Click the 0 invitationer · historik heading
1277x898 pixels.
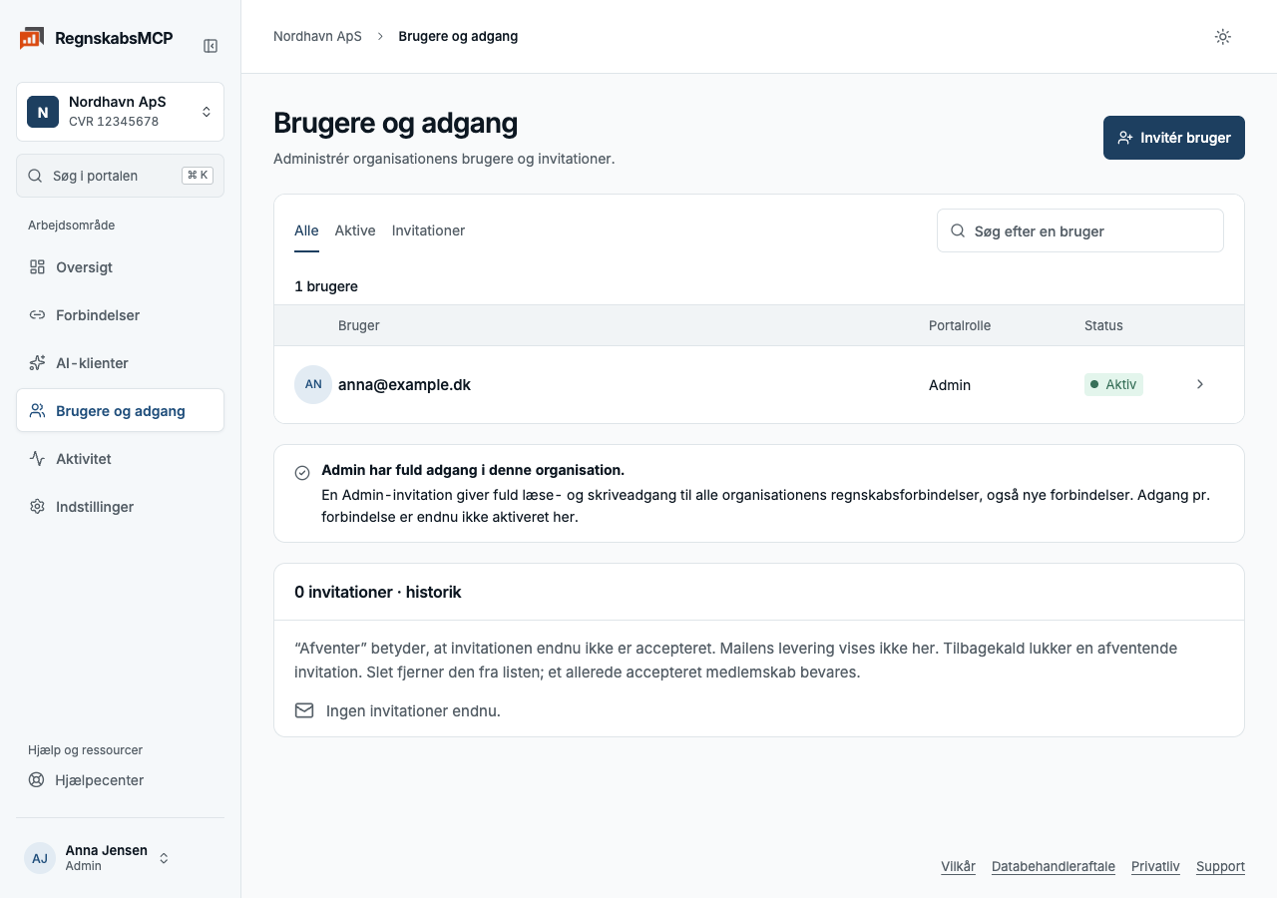pos(378,592)
